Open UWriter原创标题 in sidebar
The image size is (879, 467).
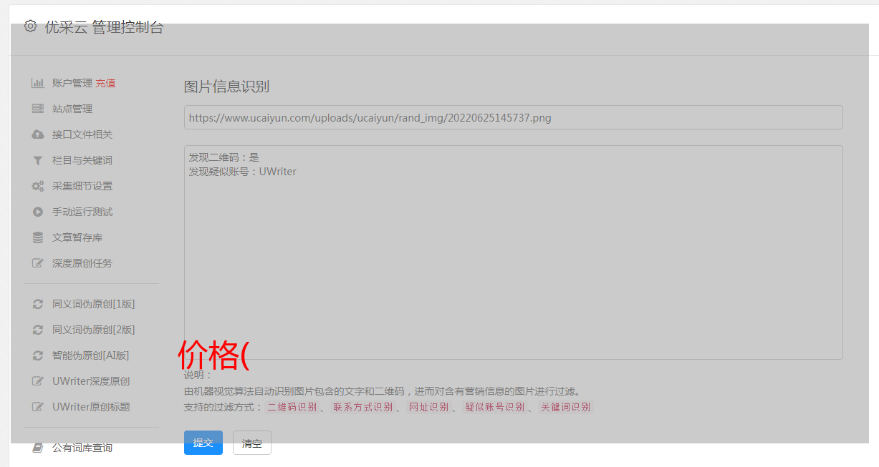91,407
